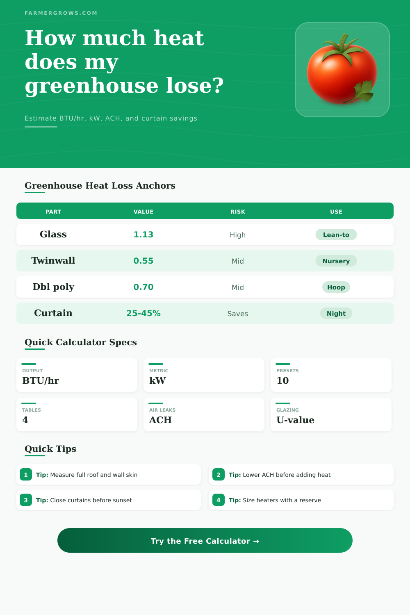Click the RISK column header
Screen dimensions: 410x615
238,212
